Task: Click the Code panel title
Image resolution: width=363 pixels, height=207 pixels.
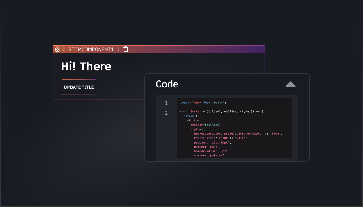Action: click(167, 84)
